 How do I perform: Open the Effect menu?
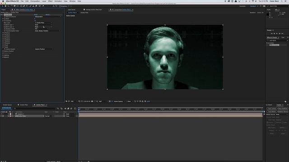pos(50,1)
